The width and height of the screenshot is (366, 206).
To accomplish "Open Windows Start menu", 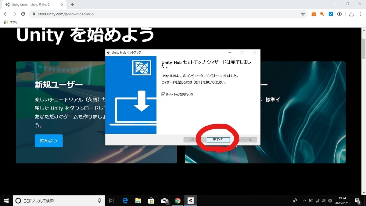I will [x=6, y=201].
